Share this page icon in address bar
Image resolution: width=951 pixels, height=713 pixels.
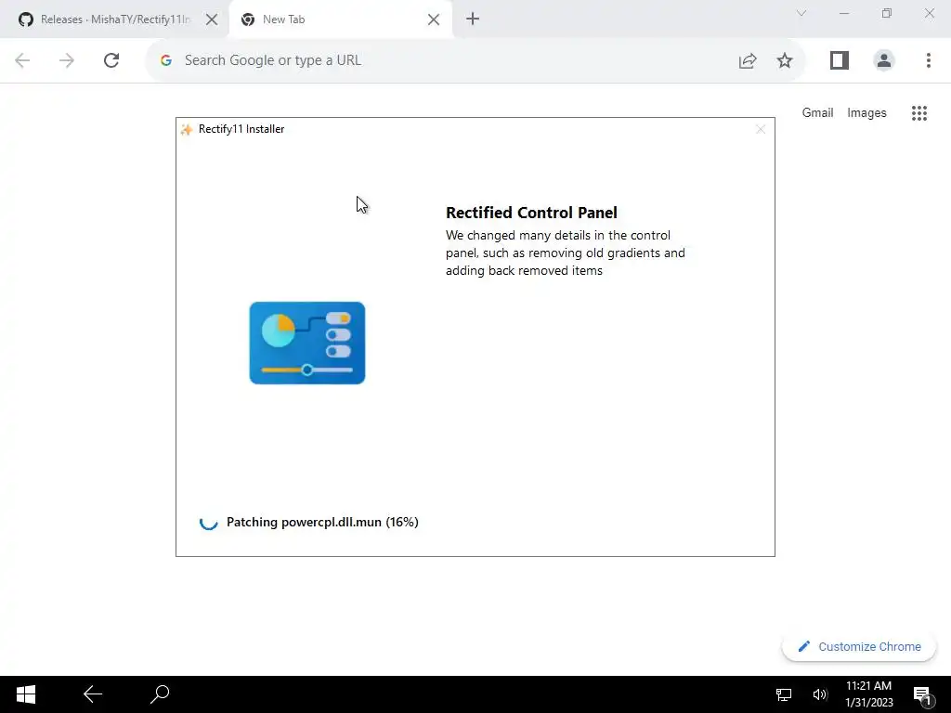(x=748, y=60)
